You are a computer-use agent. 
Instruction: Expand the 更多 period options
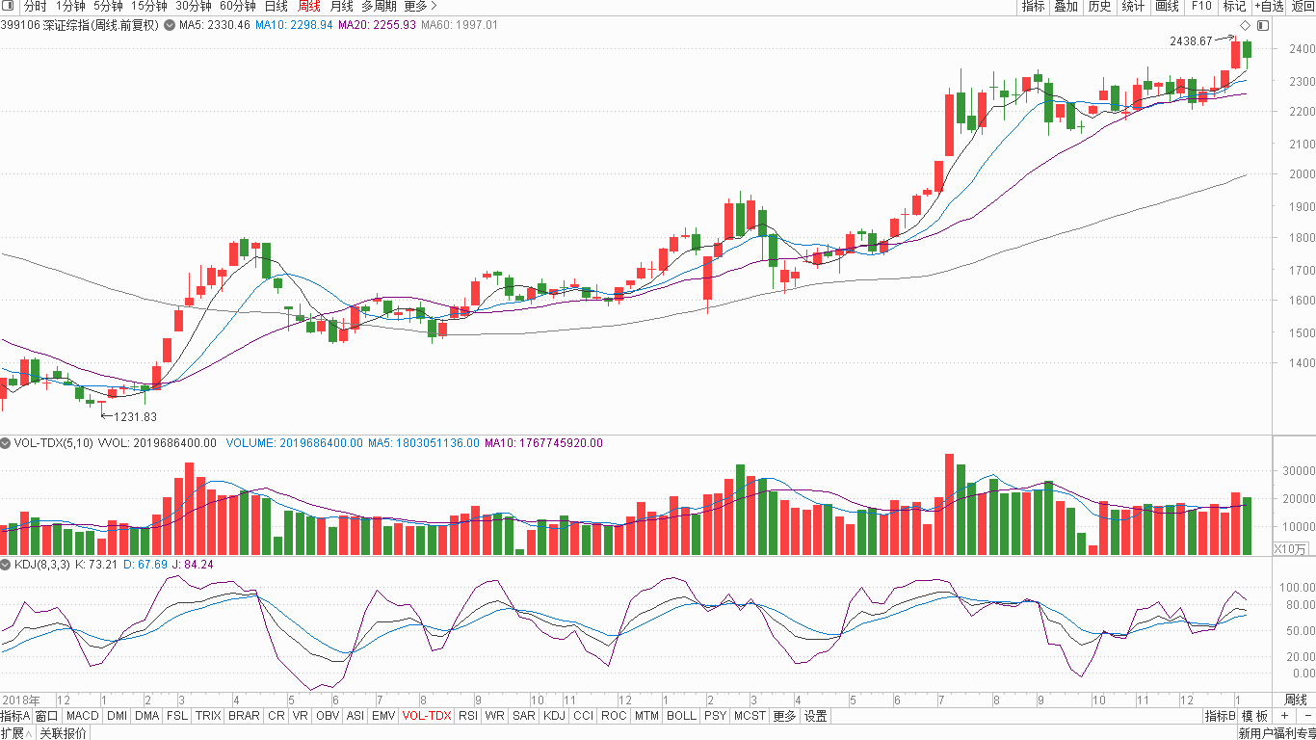[x=420, y=6]
